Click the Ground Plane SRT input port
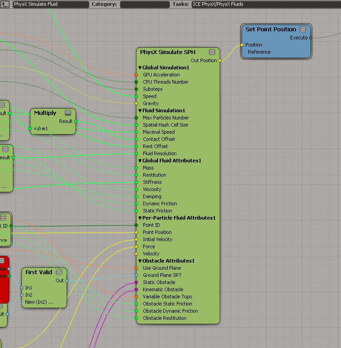The width and height of the screenshot is (341, 348). (136, 275)
